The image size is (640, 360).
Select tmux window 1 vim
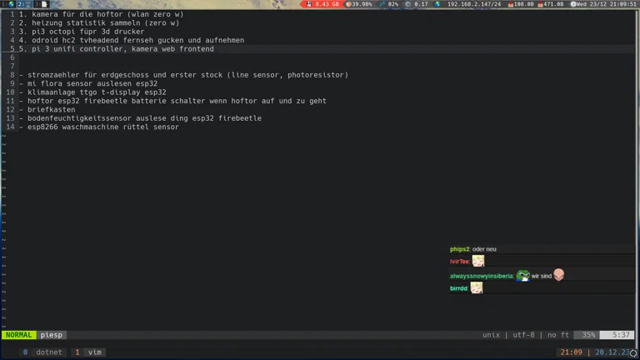[88, 352]
